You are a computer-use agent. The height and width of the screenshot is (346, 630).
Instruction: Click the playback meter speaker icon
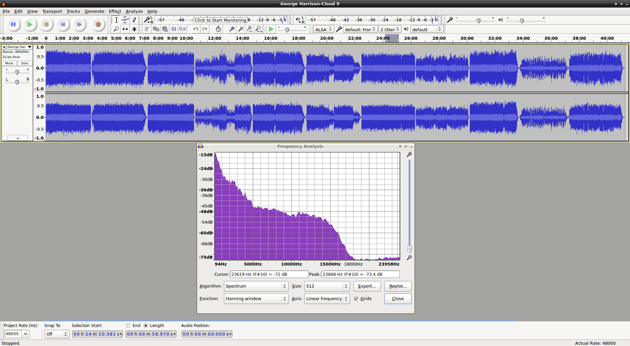pos(299,20)
